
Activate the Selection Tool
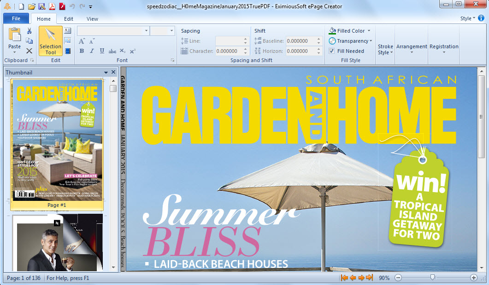(51, 41)
